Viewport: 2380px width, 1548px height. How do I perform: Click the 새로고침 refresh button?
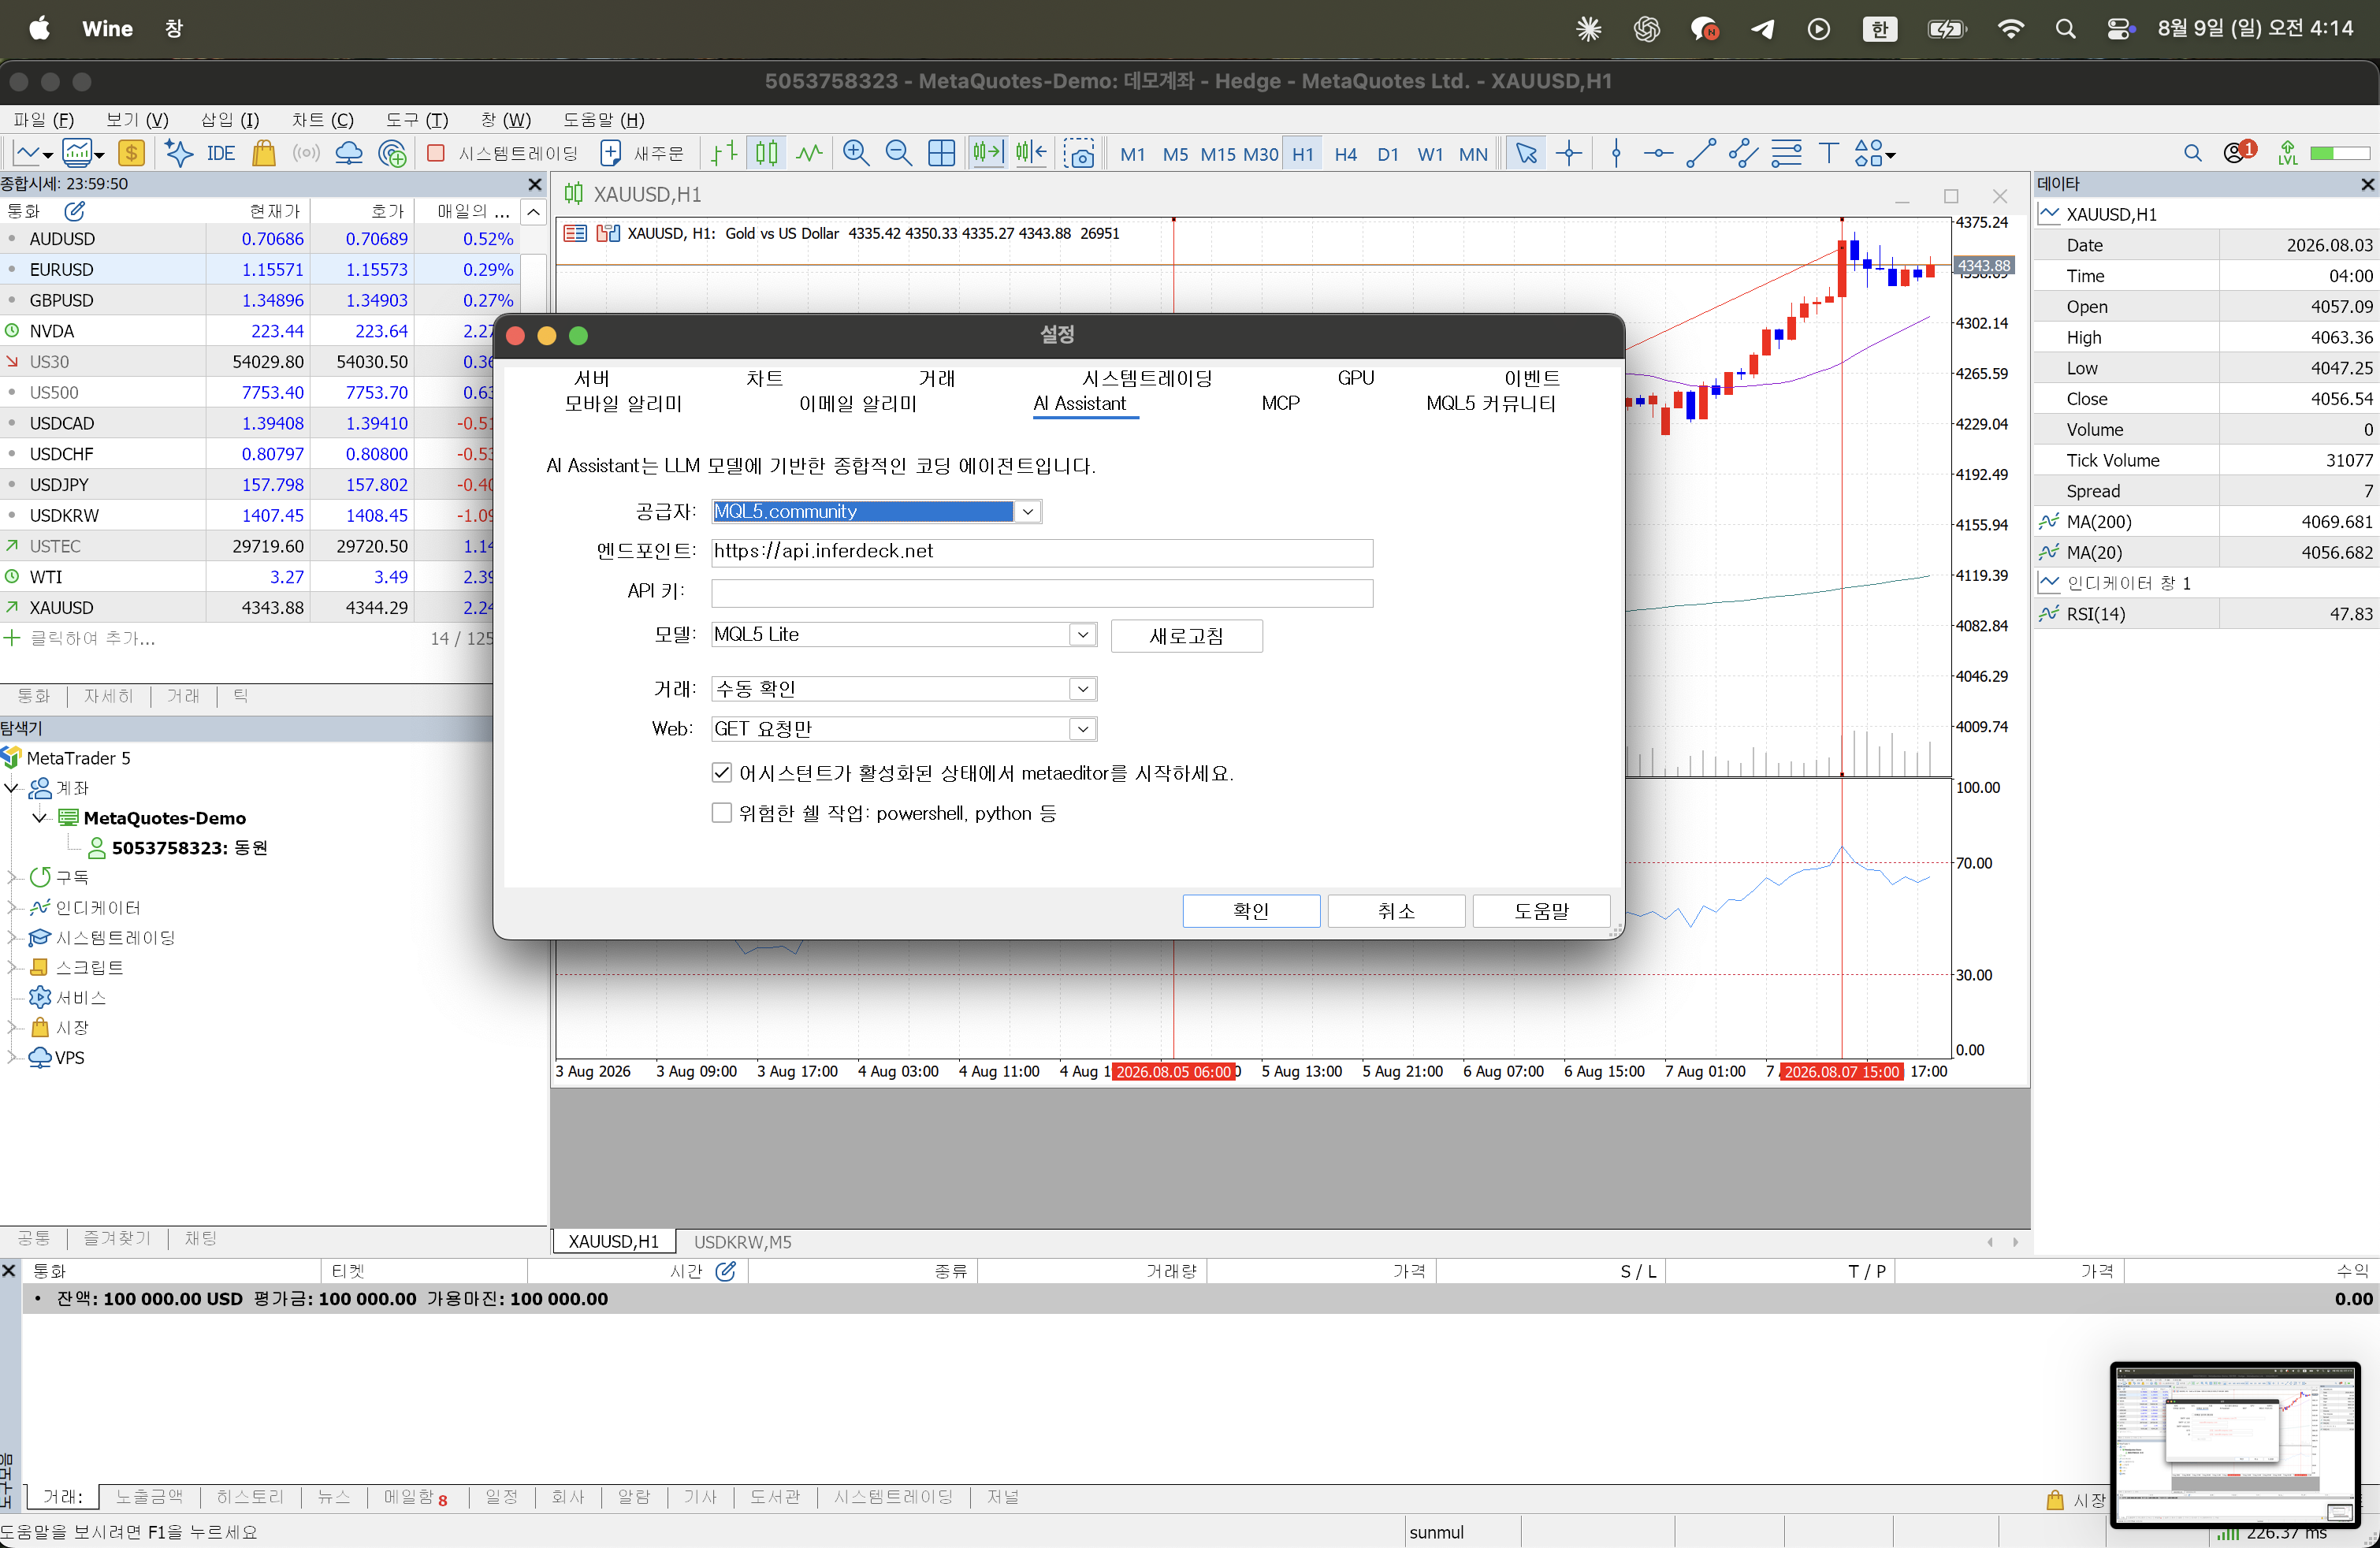(1186, 636)
